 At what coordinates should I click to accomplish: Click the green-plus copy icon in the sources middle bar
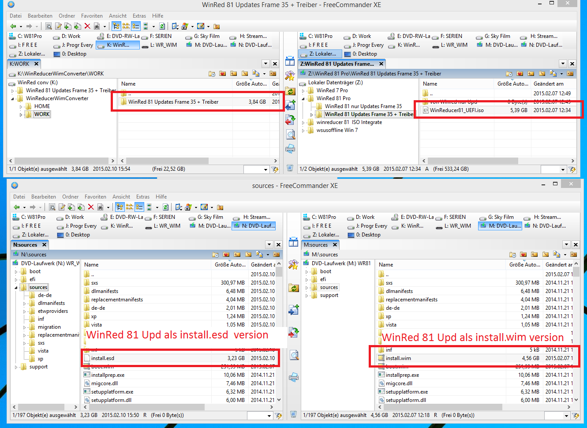tap(293, 310)
